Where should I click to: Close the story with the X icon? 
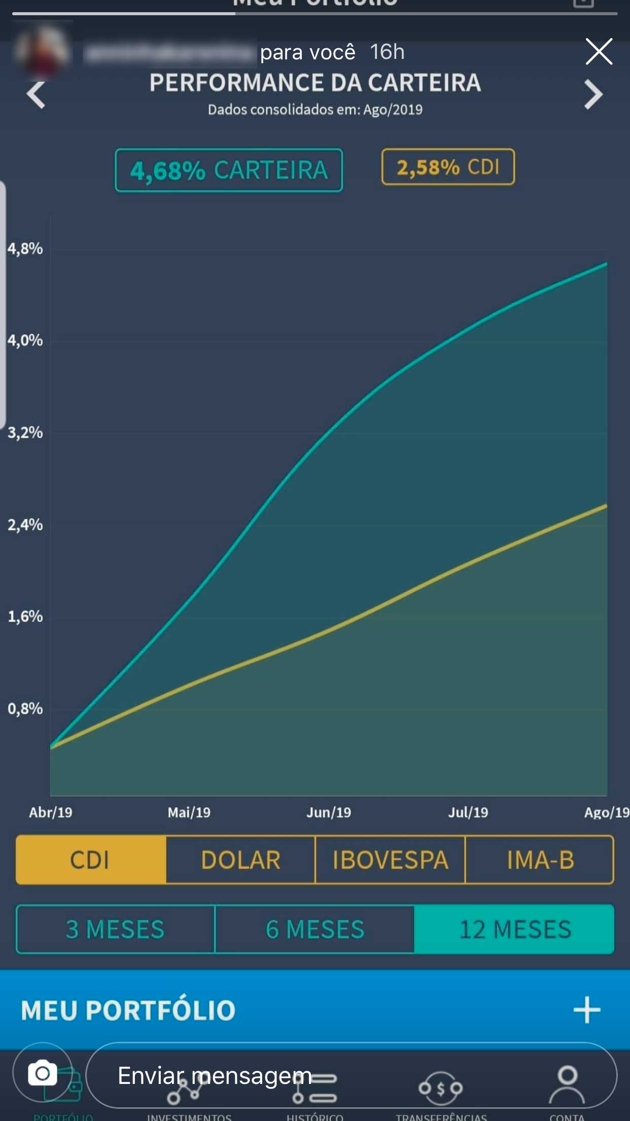coord(599,51)
